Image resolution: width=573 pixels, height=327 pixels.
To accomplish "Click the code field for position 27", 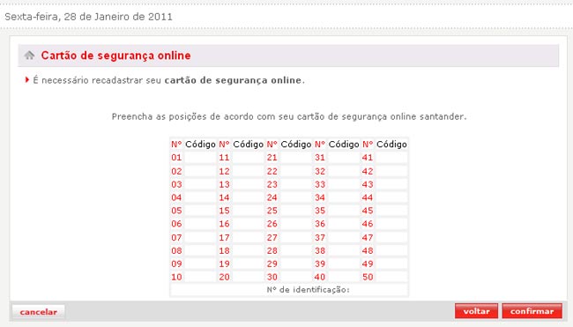I will (x=296, y=237).
